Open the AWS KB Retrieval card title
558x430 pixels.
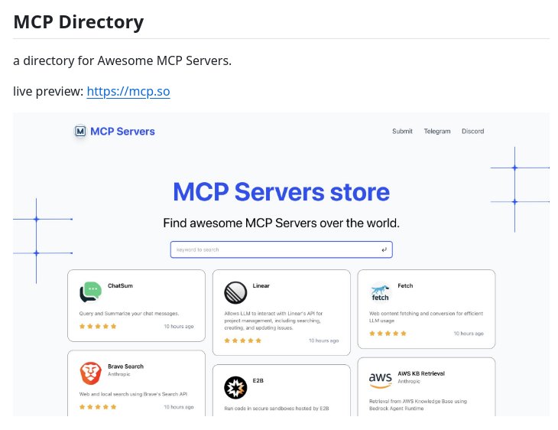pyautogui.click(x=421, y=373)
